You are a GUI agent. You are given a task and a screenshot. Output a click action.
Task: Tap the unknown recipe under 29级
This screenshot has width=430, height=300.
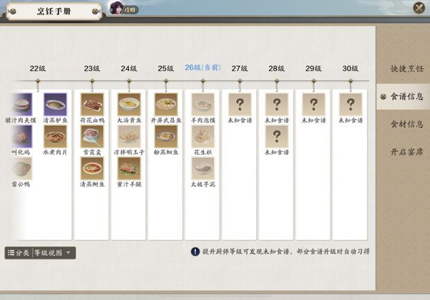[314, 104]
